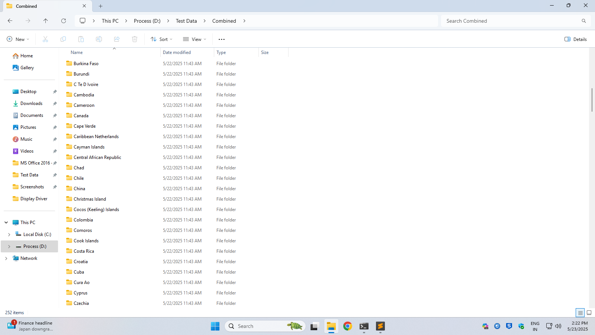
Task: Navigate up one directory level
Action: (46, 21)
